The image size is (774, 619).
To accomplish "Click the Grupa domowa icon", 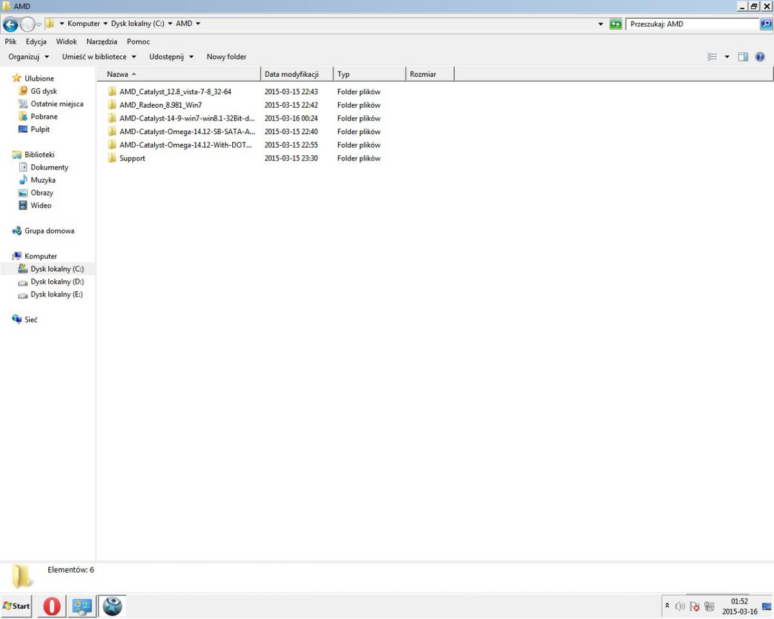I will [17, 231].
